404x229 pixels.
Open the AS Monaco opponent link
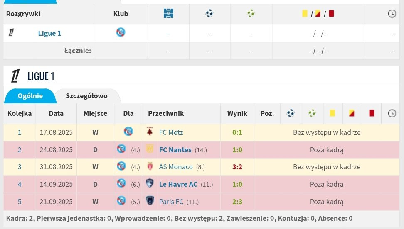[x=176, y=167]
